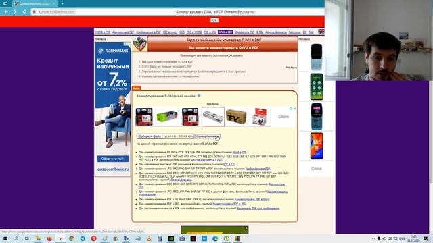The height and width of the screenshot is (243, 433).
Task: Follow the Word в PDF link in list
Action: [240, 152]
